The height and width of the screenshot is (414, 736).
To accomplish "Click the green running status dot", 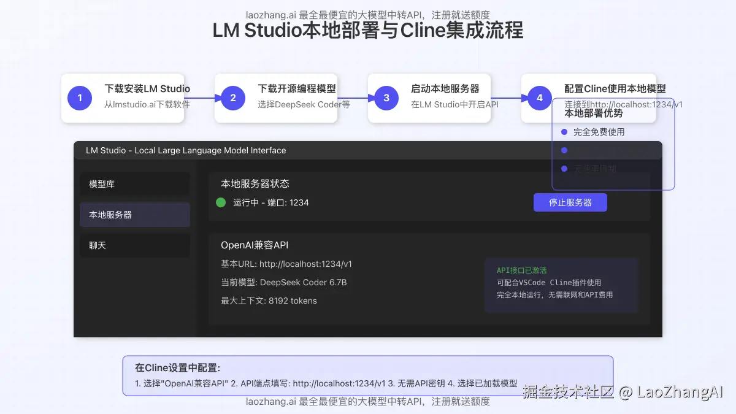I will pos(221,202).
